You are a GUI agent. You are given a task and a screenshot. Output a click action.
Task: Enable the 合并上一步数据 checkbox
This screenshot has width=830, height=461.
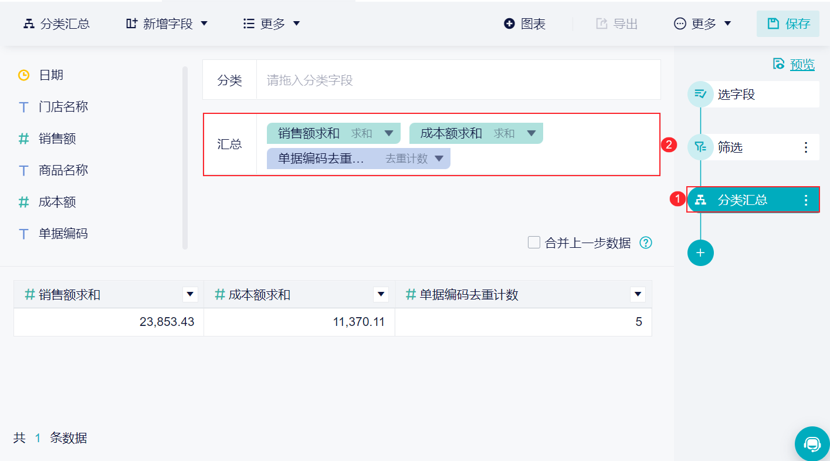click(534, 243)
